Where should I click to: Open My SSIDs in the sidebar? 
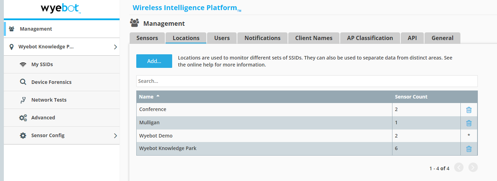tap(61, 64)
